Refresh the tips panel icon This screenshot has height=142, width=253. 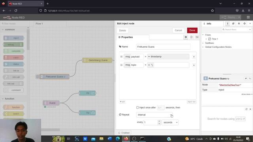pyautogui.click(x=246, y=109)
